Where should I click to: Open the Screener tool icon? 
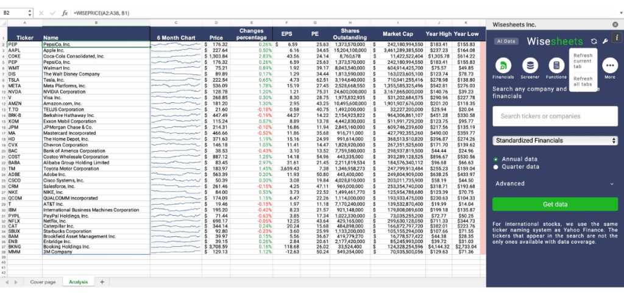click(531, 66)
